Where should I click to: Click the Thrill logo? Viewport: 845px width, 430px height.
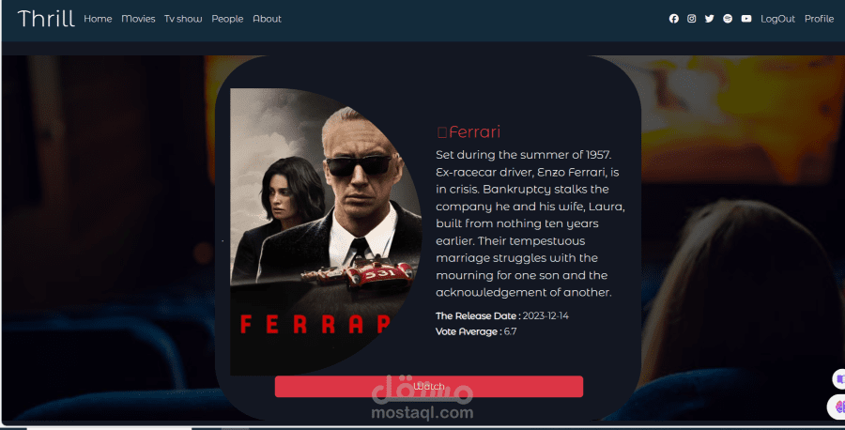point(46,19)
